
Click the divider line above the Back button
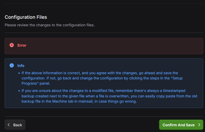(104, 116)
